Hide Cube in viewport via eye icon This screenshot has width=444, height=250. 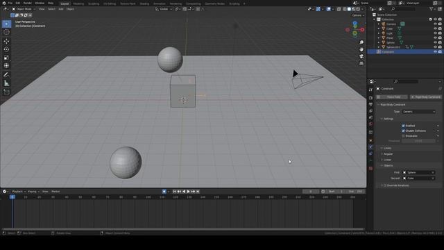[x=435, y=28]
